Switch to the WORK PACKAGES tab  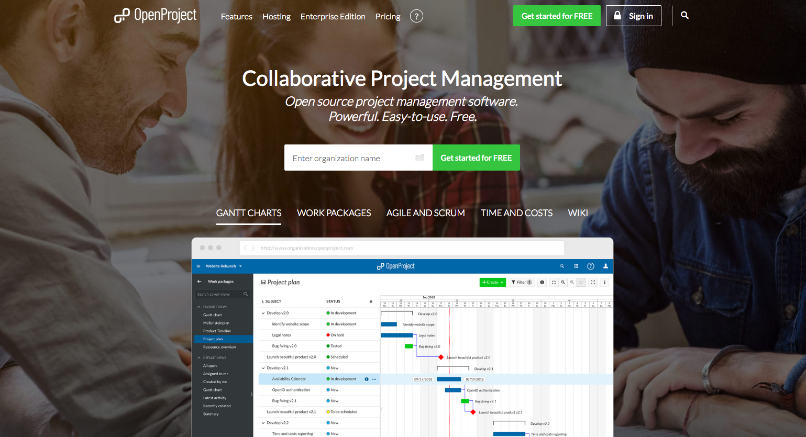(334, 213)
